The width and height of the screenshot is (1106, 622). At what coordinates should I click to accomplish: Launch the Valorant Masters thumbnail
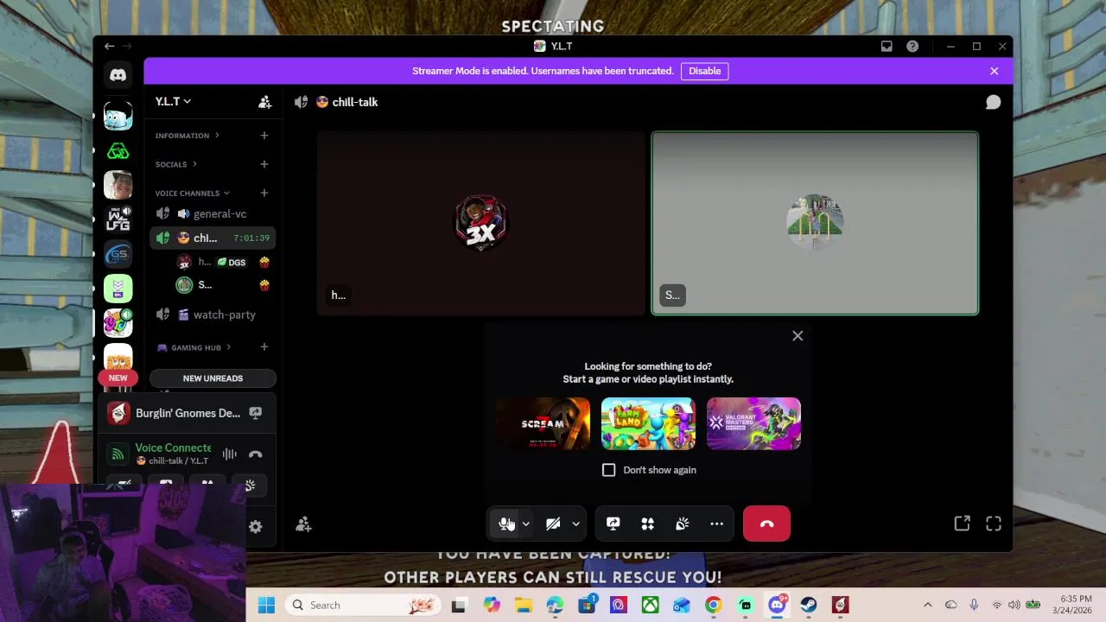pyautogui.click(x=753, y=423)
